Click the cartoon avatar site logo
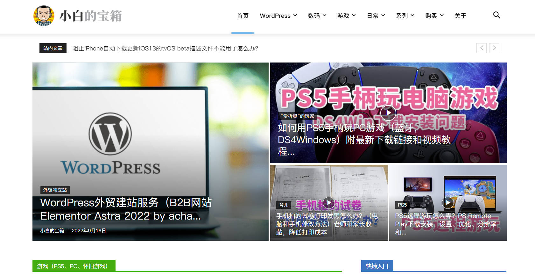The height and width of the screenshot is (277, 535). click(44, 16)
